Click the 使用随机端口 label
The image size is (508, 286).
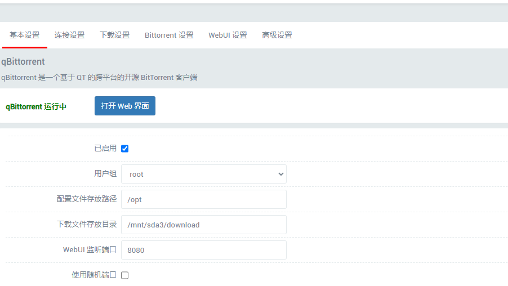(94, 275)
